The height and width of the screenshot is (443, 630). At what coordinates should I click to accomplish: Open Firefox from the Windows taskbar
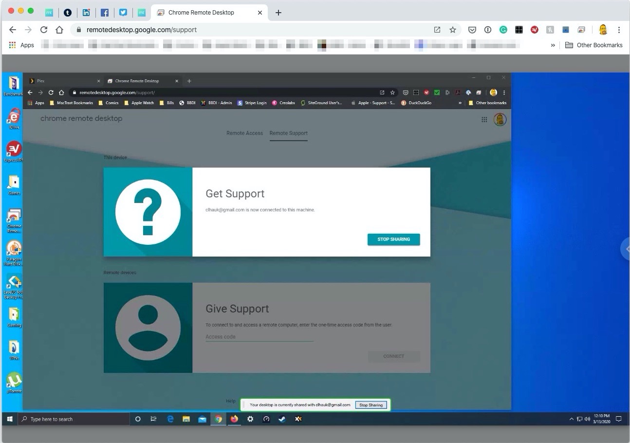tap(234, 419)
